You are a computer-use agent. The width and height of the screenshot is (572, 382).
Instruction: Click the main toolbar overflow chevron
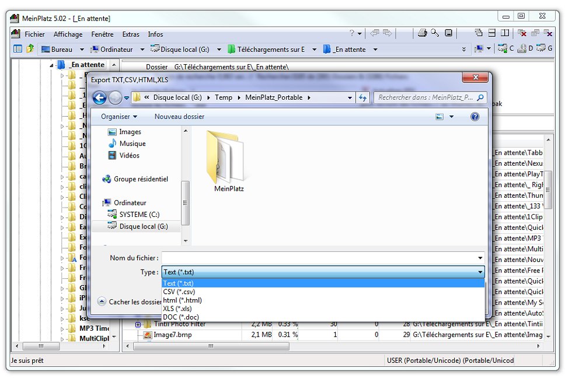(x=463, y=49)
